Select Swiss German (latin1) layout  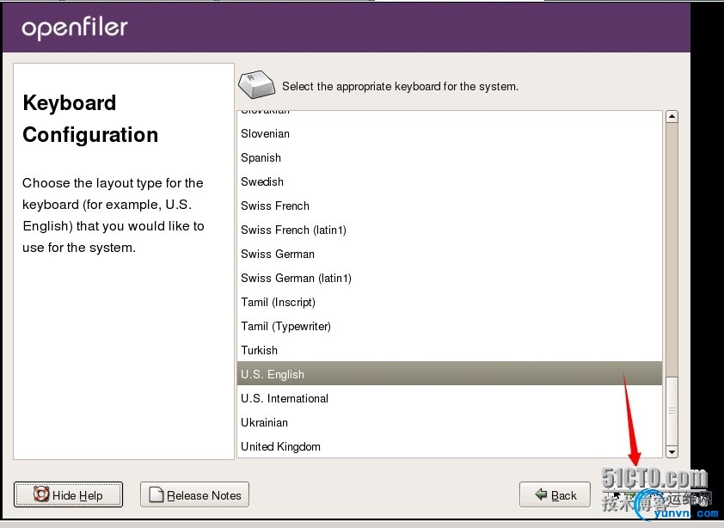coord(450,278)
